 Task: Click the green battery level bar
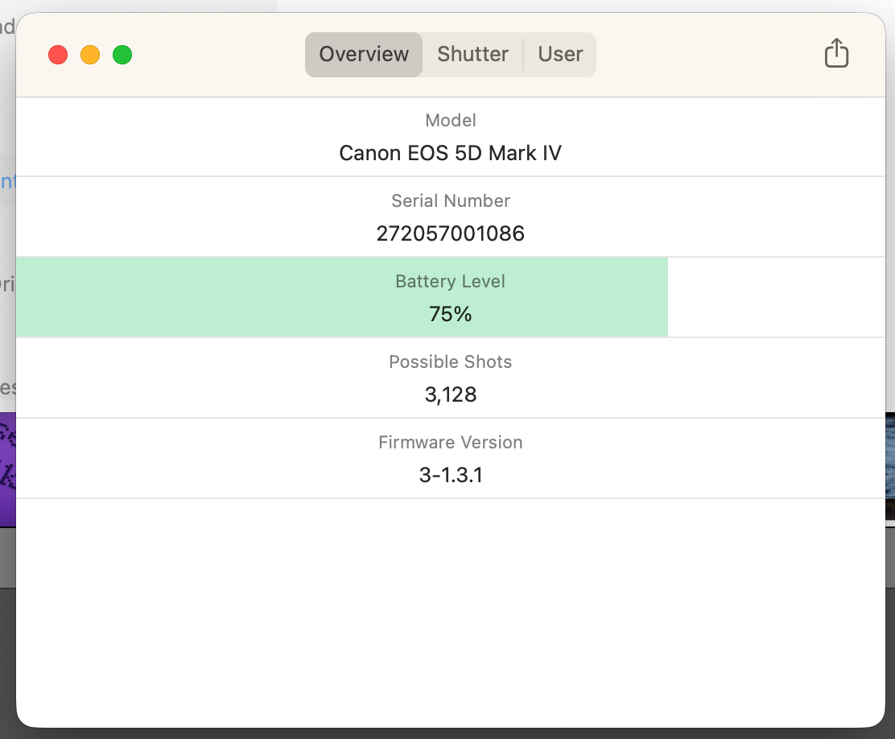point(342,297)
